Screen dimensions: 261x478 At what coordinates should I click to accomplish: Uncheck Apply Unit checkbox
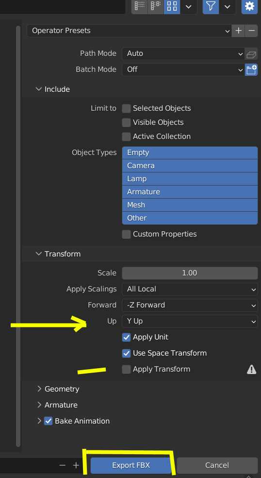[127, 338]
